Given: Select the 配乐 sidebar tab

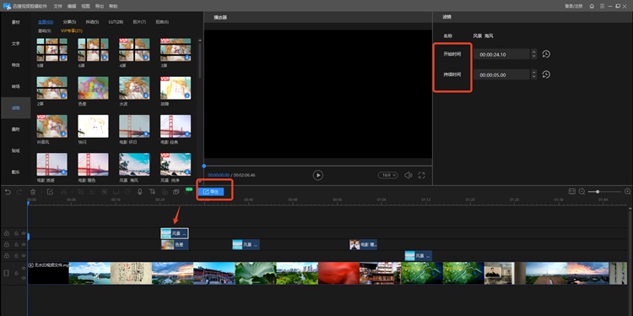Looking at the screenshot, I should 15,172.
